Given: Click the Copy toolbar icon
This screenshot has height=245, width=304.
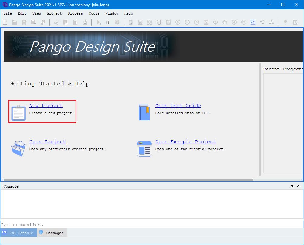Looking at the screenshot, I should pyautogui.click(x=66, y=22).
